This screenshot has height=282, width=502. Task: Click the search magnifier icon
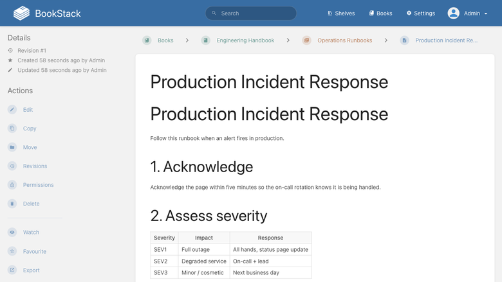click(214, 13)
